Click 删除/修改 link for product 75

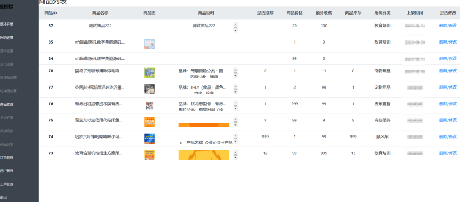point(448,120)
